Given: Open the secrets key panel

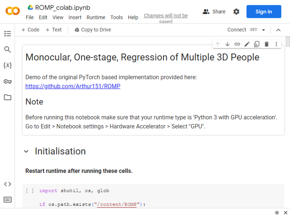Looking at the screenshot, I should (x=8, y=81).
